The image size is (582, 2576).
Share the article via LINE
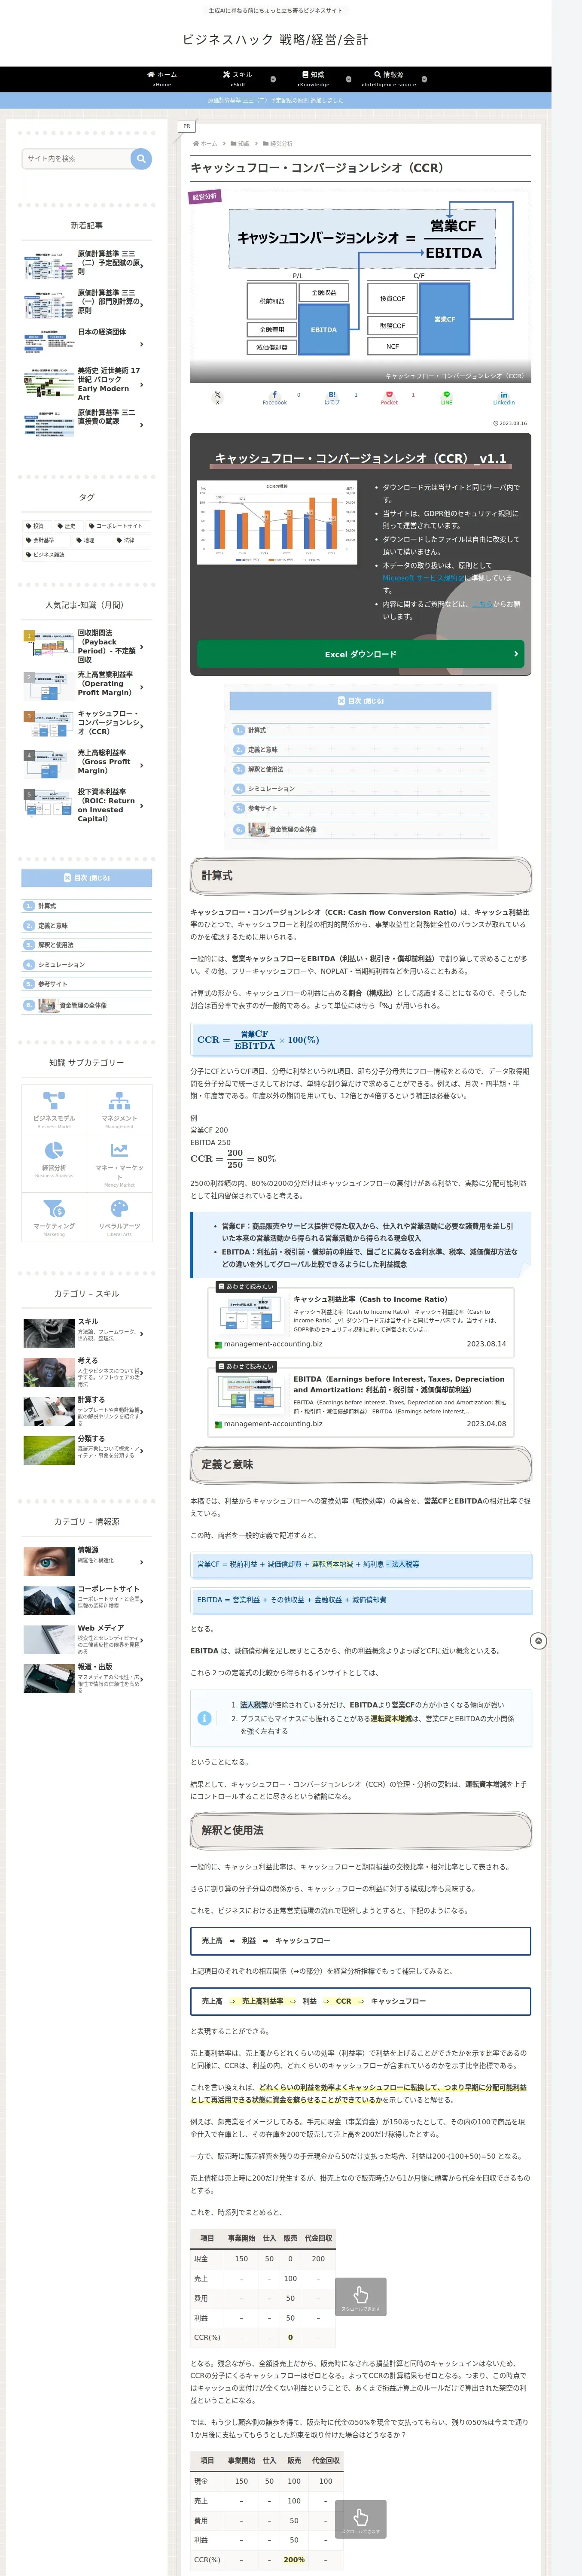point(447,397)
